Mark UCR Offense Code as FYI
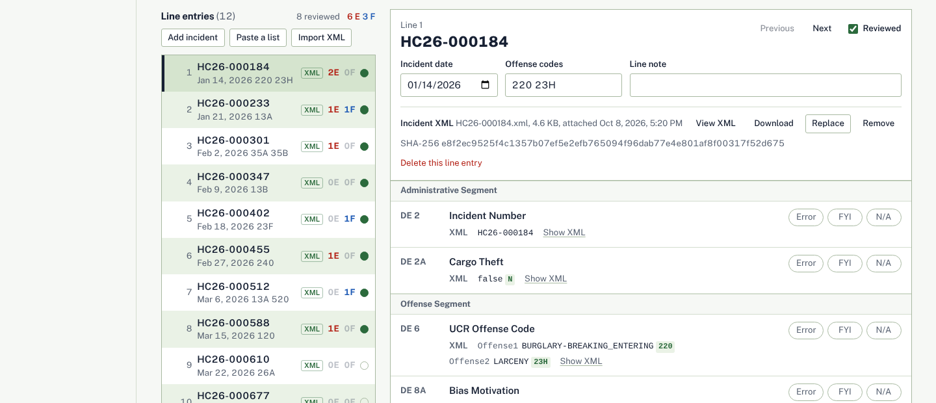Image resolution: width=936 pixels, height=403 pixels. 845,330
